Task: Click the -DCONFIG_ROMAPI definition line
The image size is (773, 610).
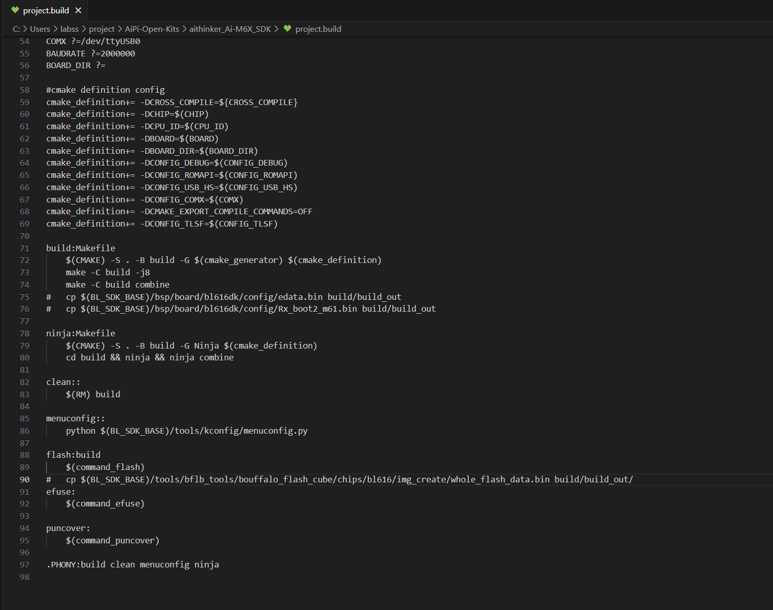Action: coord(172,175)
